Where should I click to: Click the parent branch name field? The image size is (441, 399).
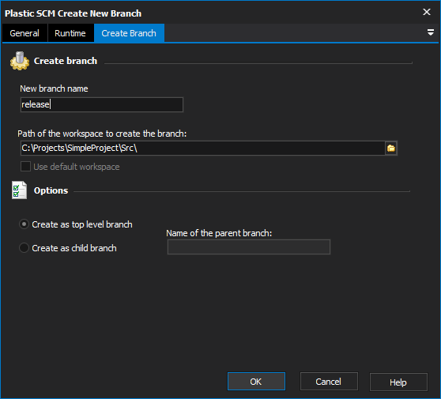[x=249, y=247]
